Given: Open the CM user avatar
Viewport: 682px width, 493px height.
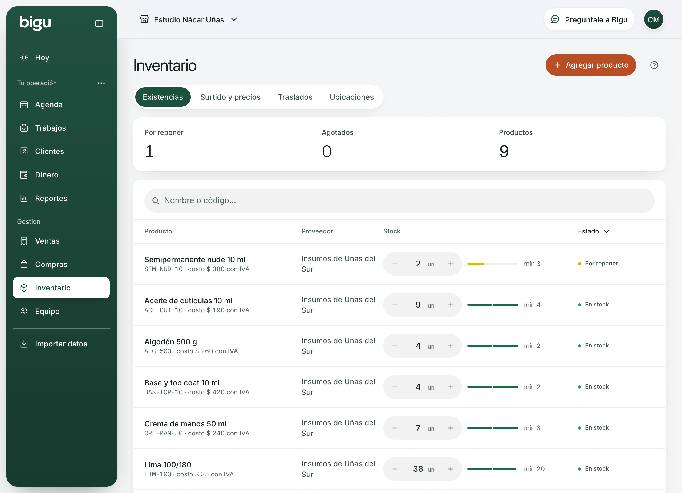Looking at the screenshot, I should pyautogui.click(x=653, y=19).
